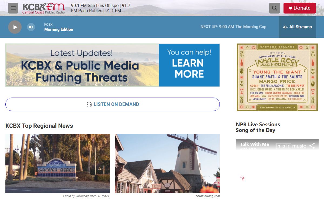324x200 pixels.
Task: Click NPR Live Sessions Song of the Day heading
Action: click(x=258, y=127)
